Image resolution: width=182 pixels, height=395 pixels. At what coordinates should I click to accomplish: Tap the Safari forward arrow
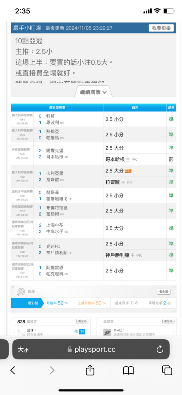click(52, 370)
